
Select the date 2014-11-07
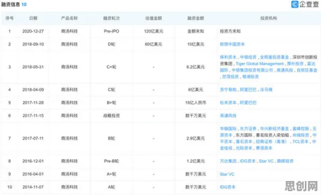[33, 187]
